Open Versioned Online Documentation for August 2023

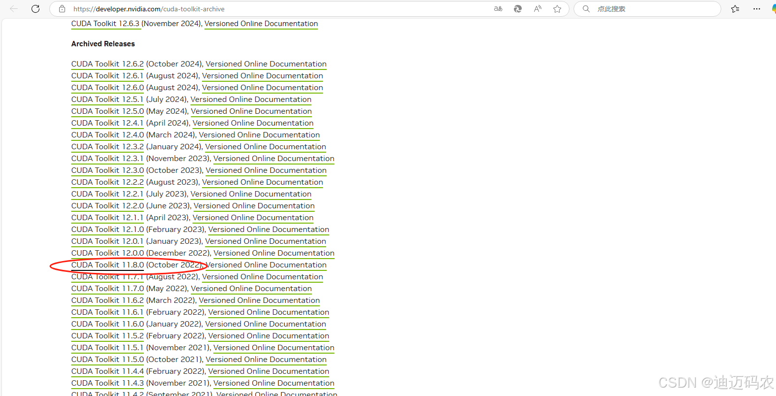[x=263, y=182]
